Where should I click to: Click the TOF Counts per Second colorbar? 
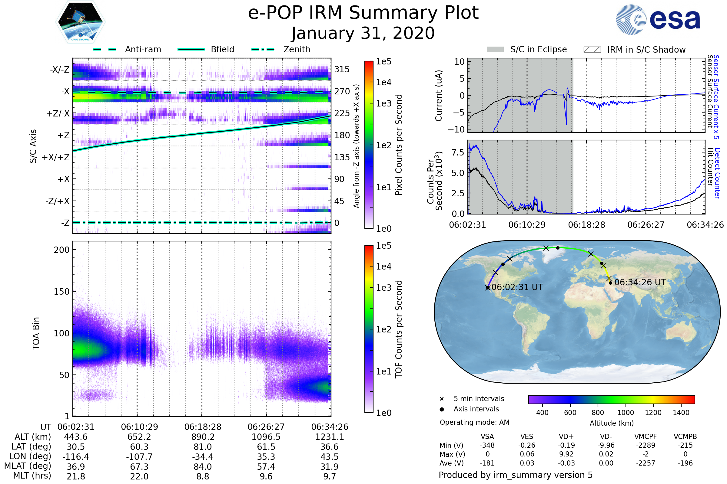369,329
